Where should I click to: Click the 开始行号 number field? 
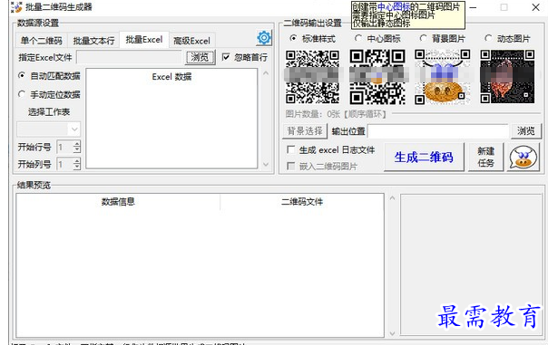(65, 148)
